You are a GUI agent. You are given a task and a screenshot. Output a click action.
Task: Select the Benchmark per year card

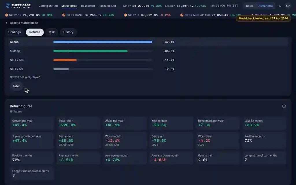pyautogui.click(x=218, y=123)
